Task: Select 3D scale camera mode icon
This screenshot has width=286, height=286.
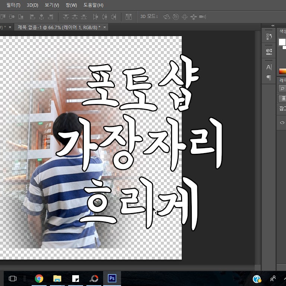Action: point(203,17)
